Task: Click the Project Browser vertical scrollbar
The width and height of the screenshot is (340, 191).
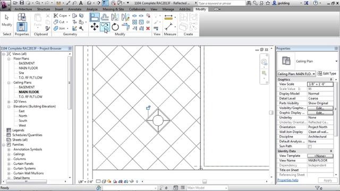Action: point(70,83)
